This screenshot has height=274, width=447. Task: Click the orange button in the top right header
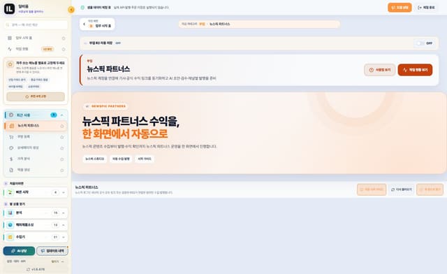pyautogui.click(x=400, y=8)
